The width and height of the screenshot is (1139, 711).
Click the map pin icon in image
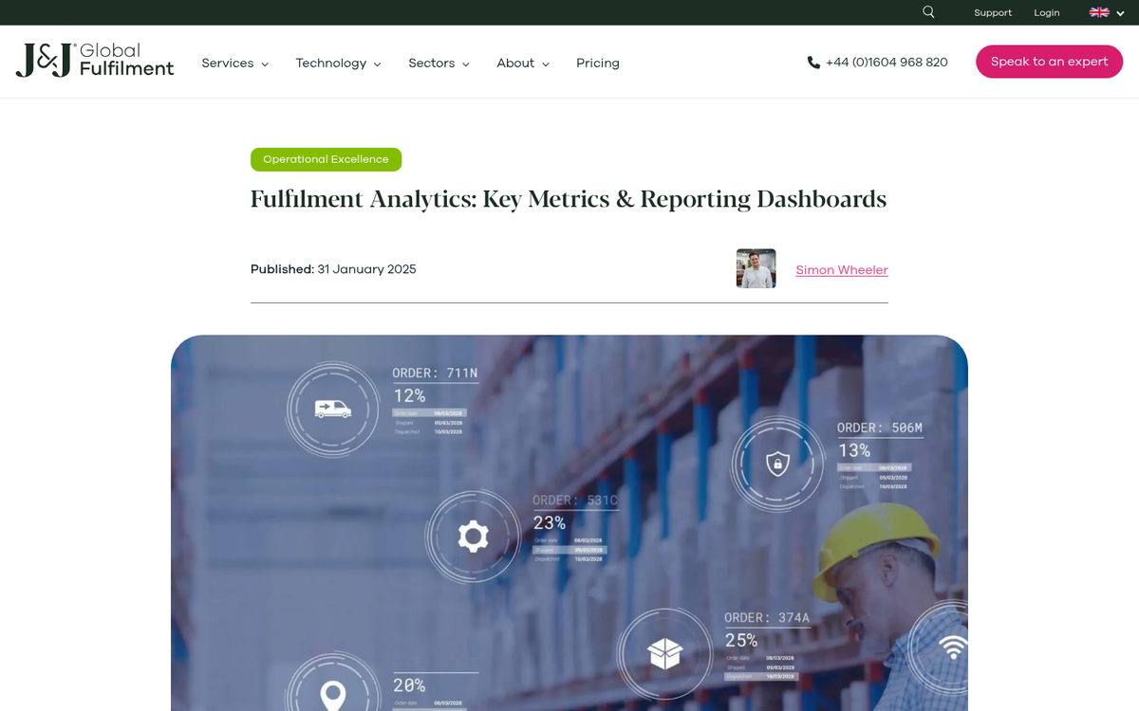pyautogui.click(x=332, y=694)
